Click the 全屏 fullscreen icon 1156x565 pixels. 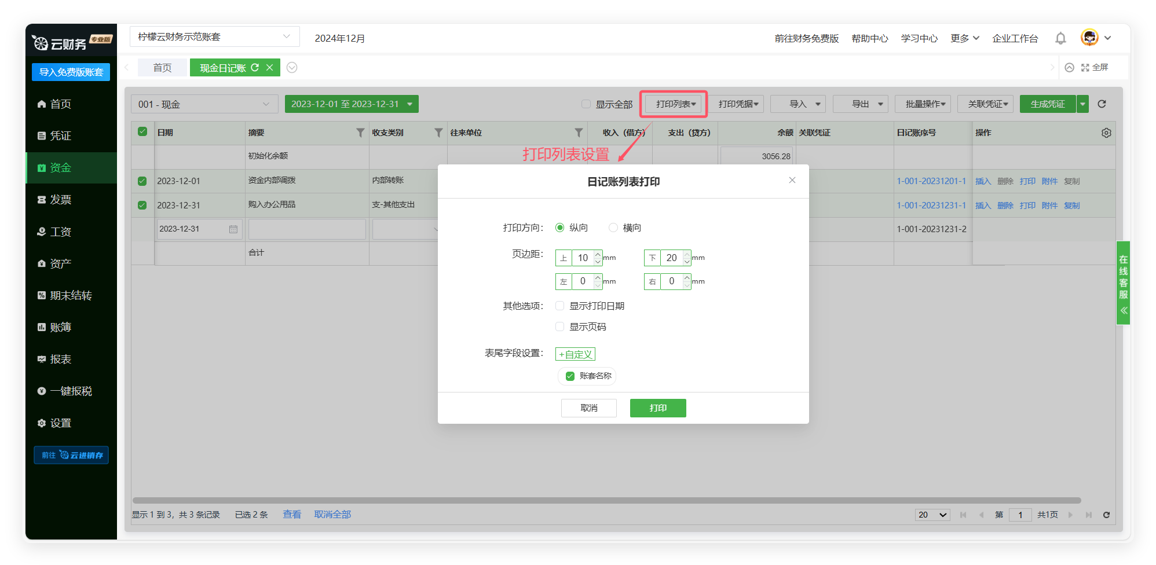pyautogui.click(x=1085, y=68)
